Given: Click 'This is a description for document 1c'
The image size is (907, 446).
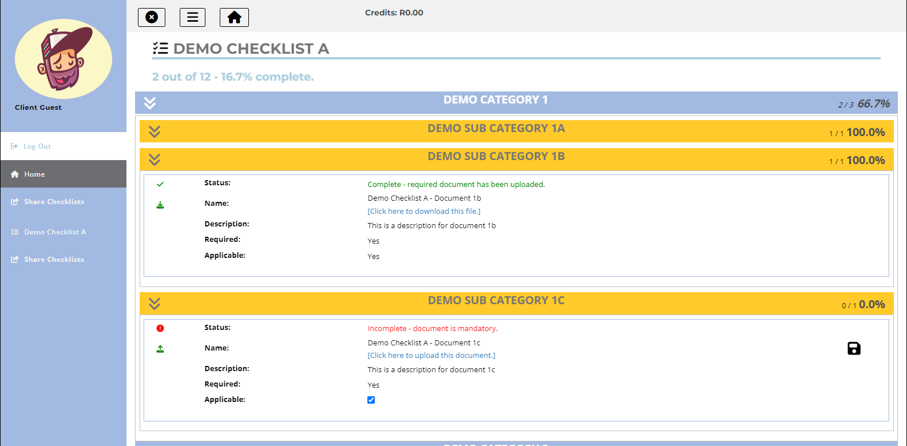Looking at the screenshot, I should click(431, 369).
